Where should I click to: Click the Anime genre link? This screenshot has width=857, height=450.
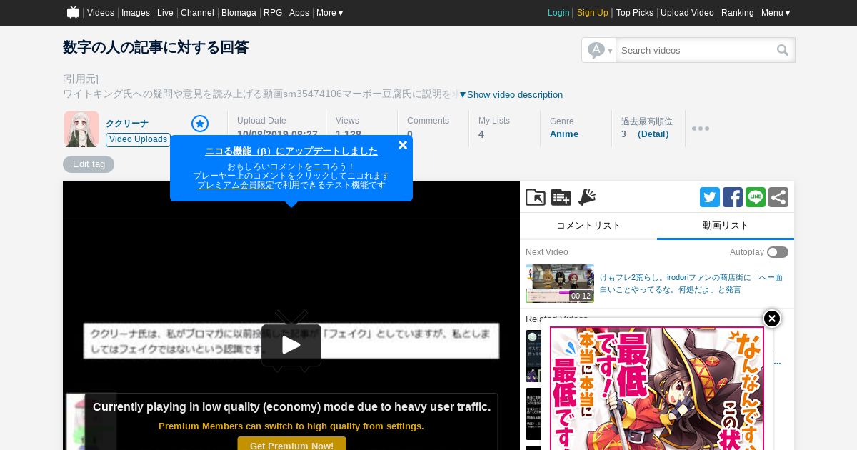coord(564,134)
